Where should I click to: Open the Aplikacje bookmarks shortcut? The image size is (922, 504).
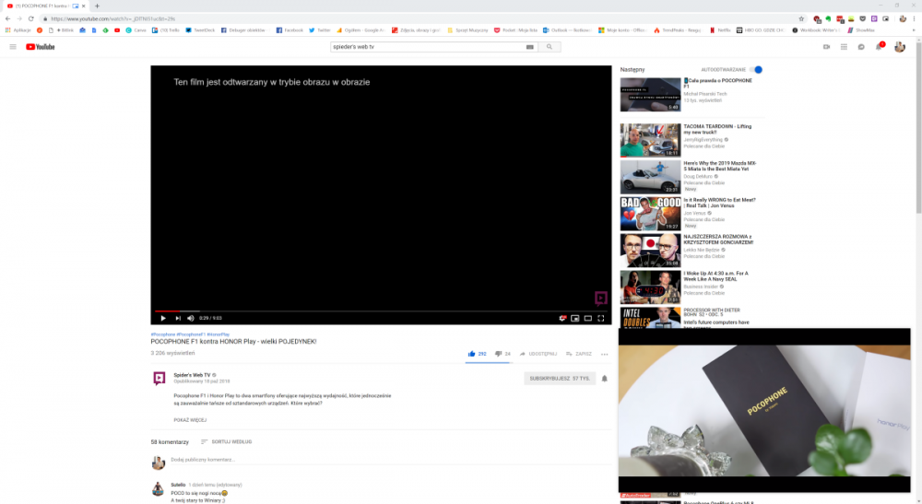click(18, 30)
